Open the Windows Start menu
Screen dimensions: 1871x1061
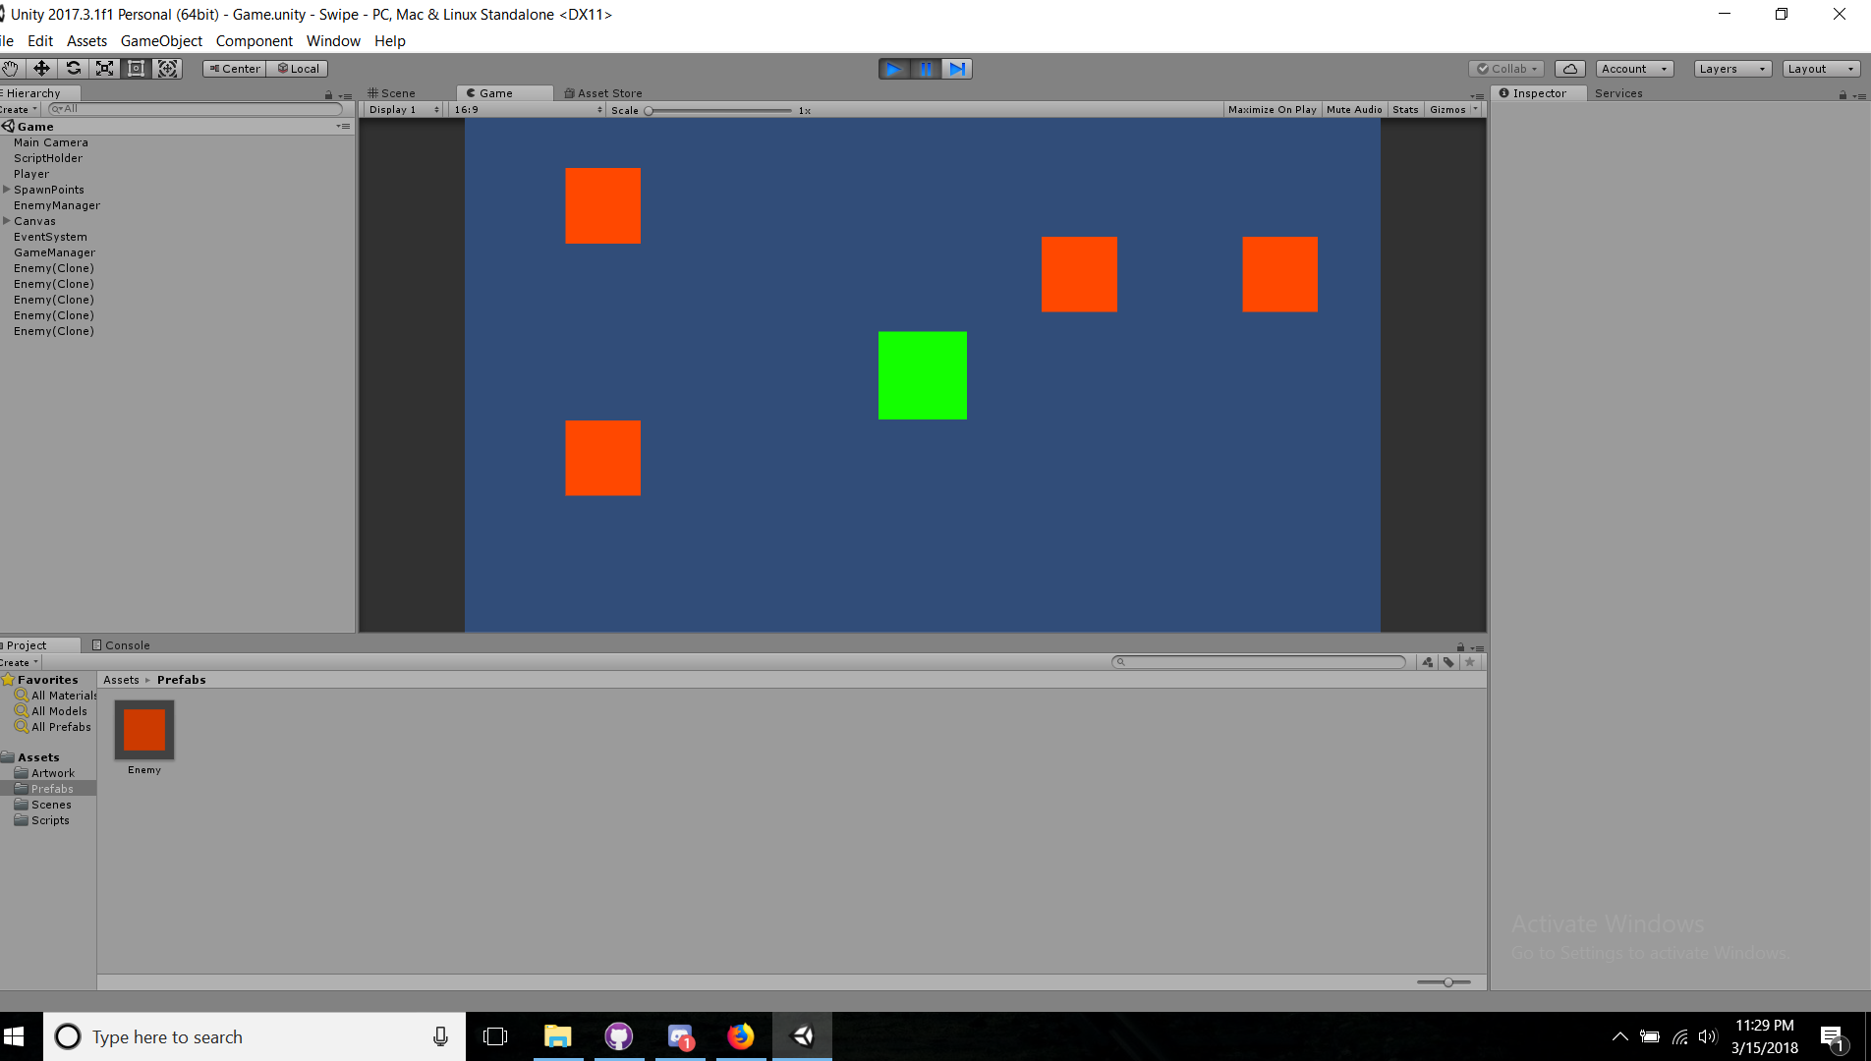[x=14, y=1036]
